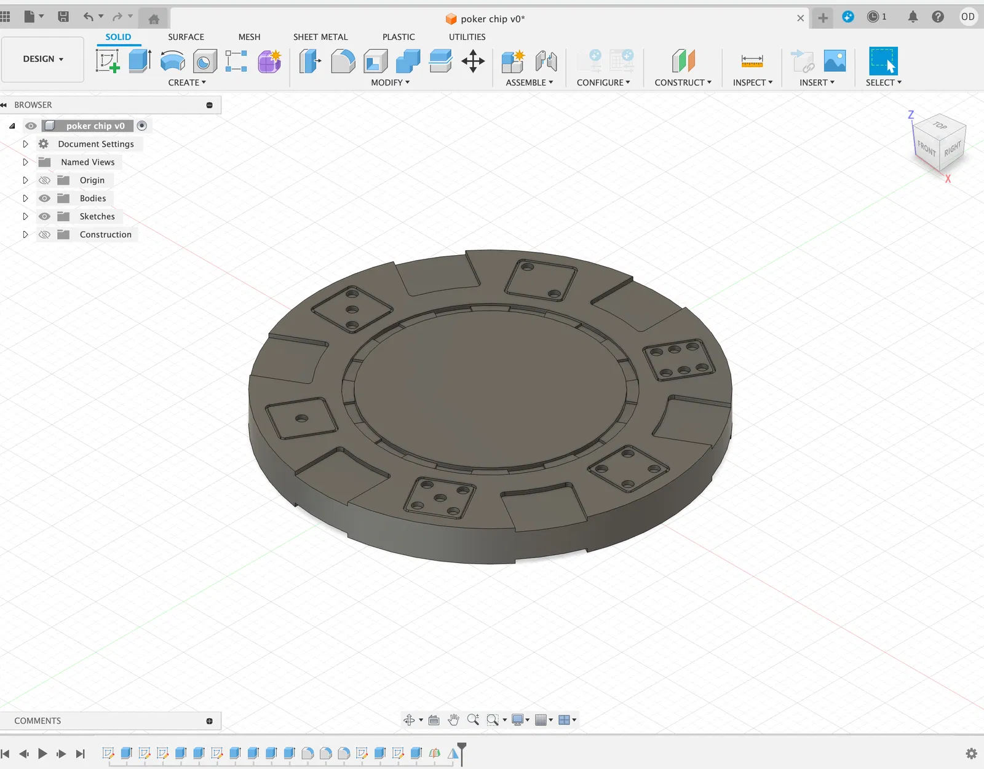Click the timeline end marker

462,753
